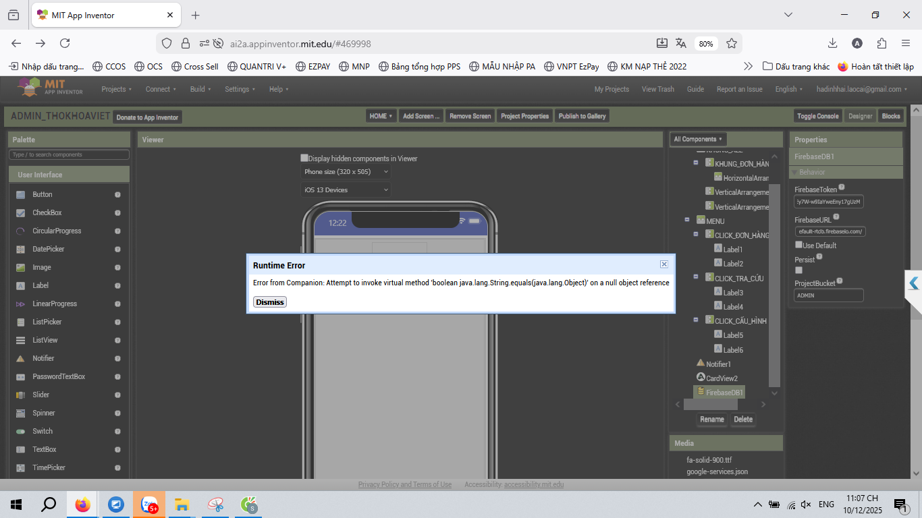
Task: Select the Switch component icon in Palette
Action: [x=20, y=431]
